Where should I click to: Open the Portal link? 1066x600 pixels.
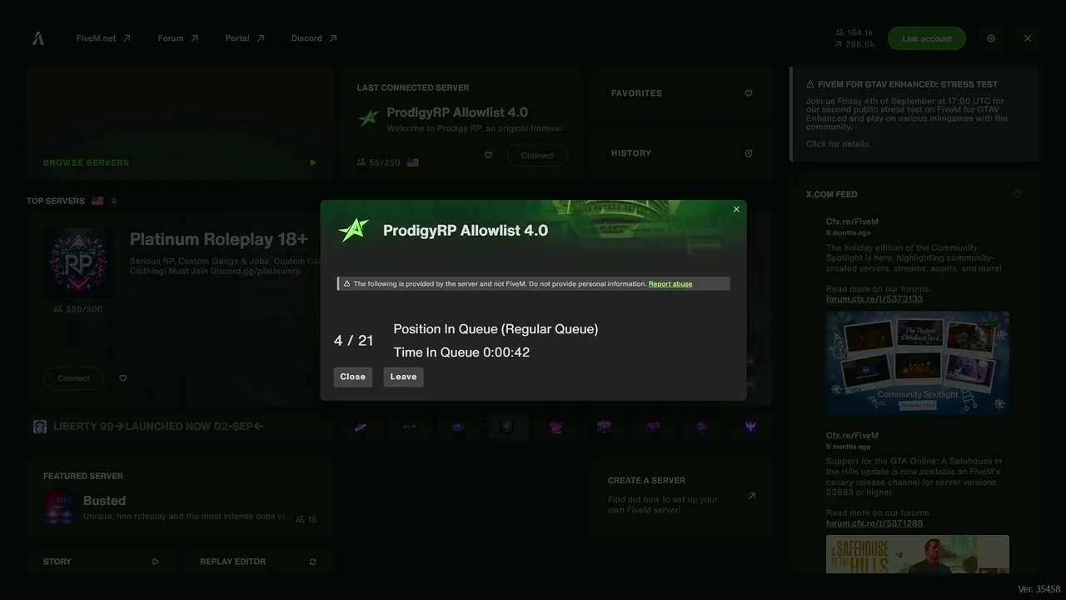click(x=245, y=38)
